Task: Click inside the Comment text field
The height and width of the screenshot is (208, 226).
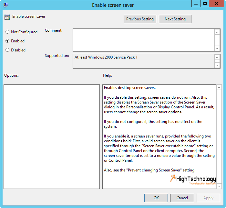Action: click(144, 40)
